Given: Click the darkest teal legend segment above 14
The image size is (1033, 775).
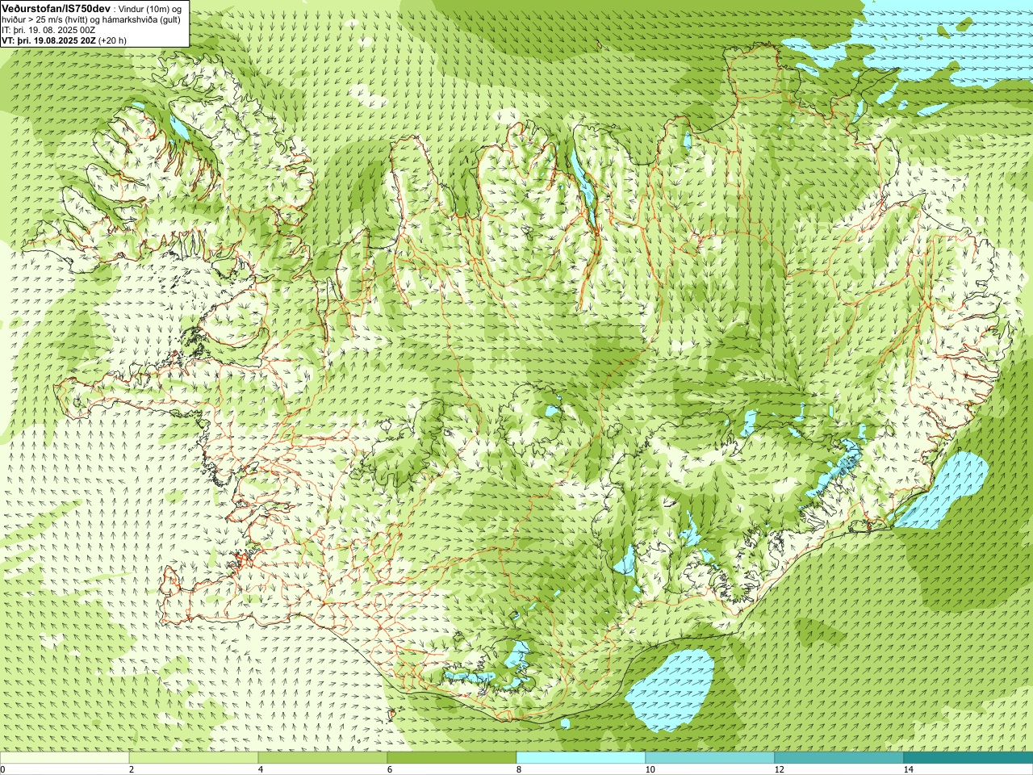Looking at the screenshot, I should [968, 758].
